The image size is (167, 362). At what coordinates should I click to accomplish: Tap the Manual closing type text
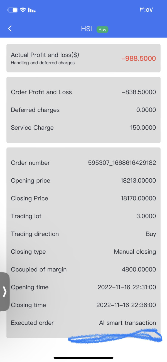tap(135, 252)
